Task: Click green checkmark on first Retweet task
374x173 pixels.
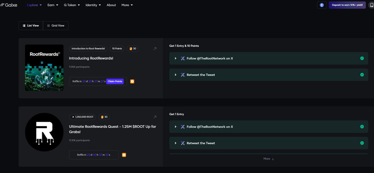Action: pyautogui.click(x=362, y=75)
